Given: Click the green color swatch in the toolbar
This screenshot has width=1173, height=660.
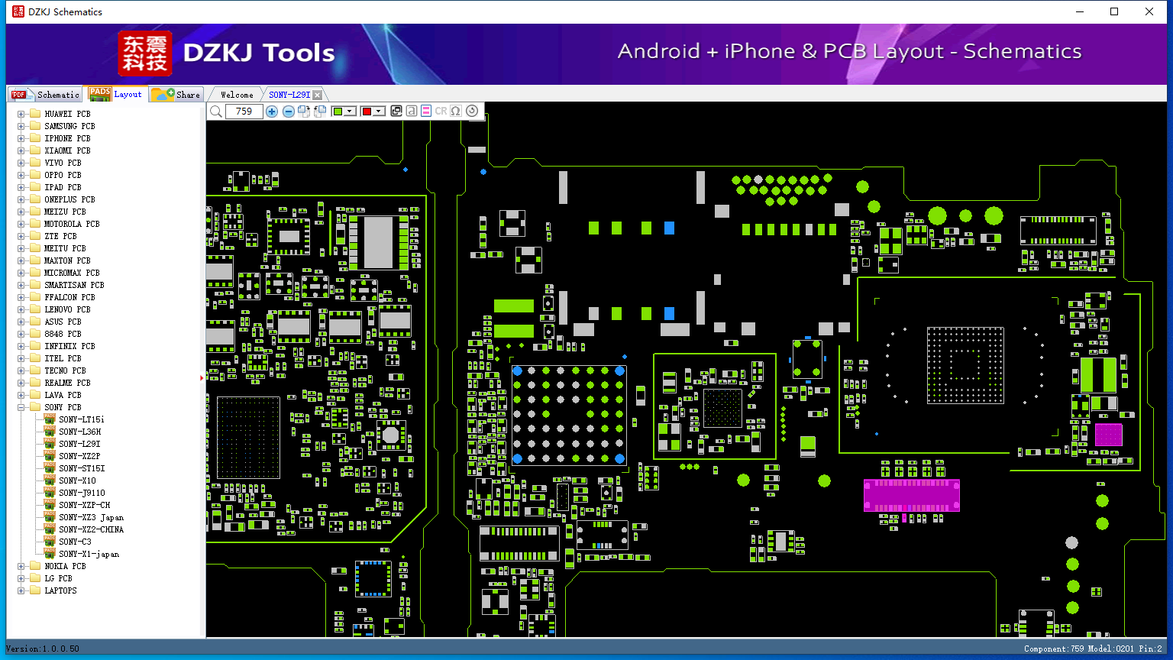Looking at the screenshot, I should pyautogui.click(x=338, y=112).
